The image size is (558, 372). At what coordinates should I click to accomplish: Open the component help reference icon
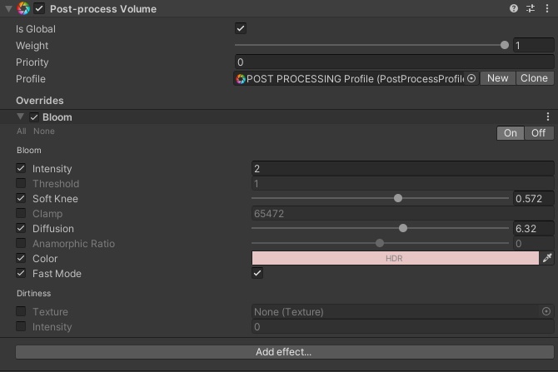tap(514, 8)
